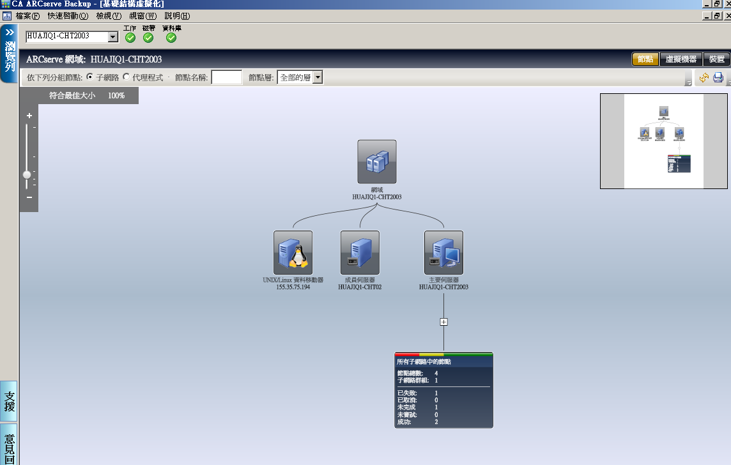Screen dimensions: 731x465
Task: Click the 資料庫 database status green check icon
Action: tap(171, 38)
